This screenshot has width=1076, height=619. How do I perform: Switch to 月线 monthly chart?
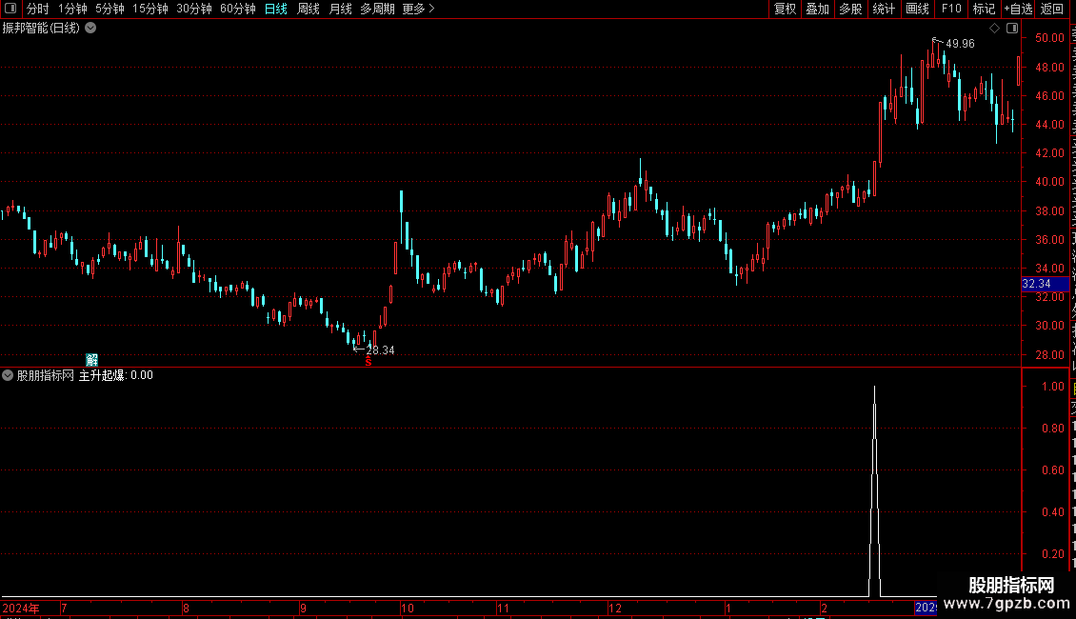pyautogui.click(x=340, y=9)
